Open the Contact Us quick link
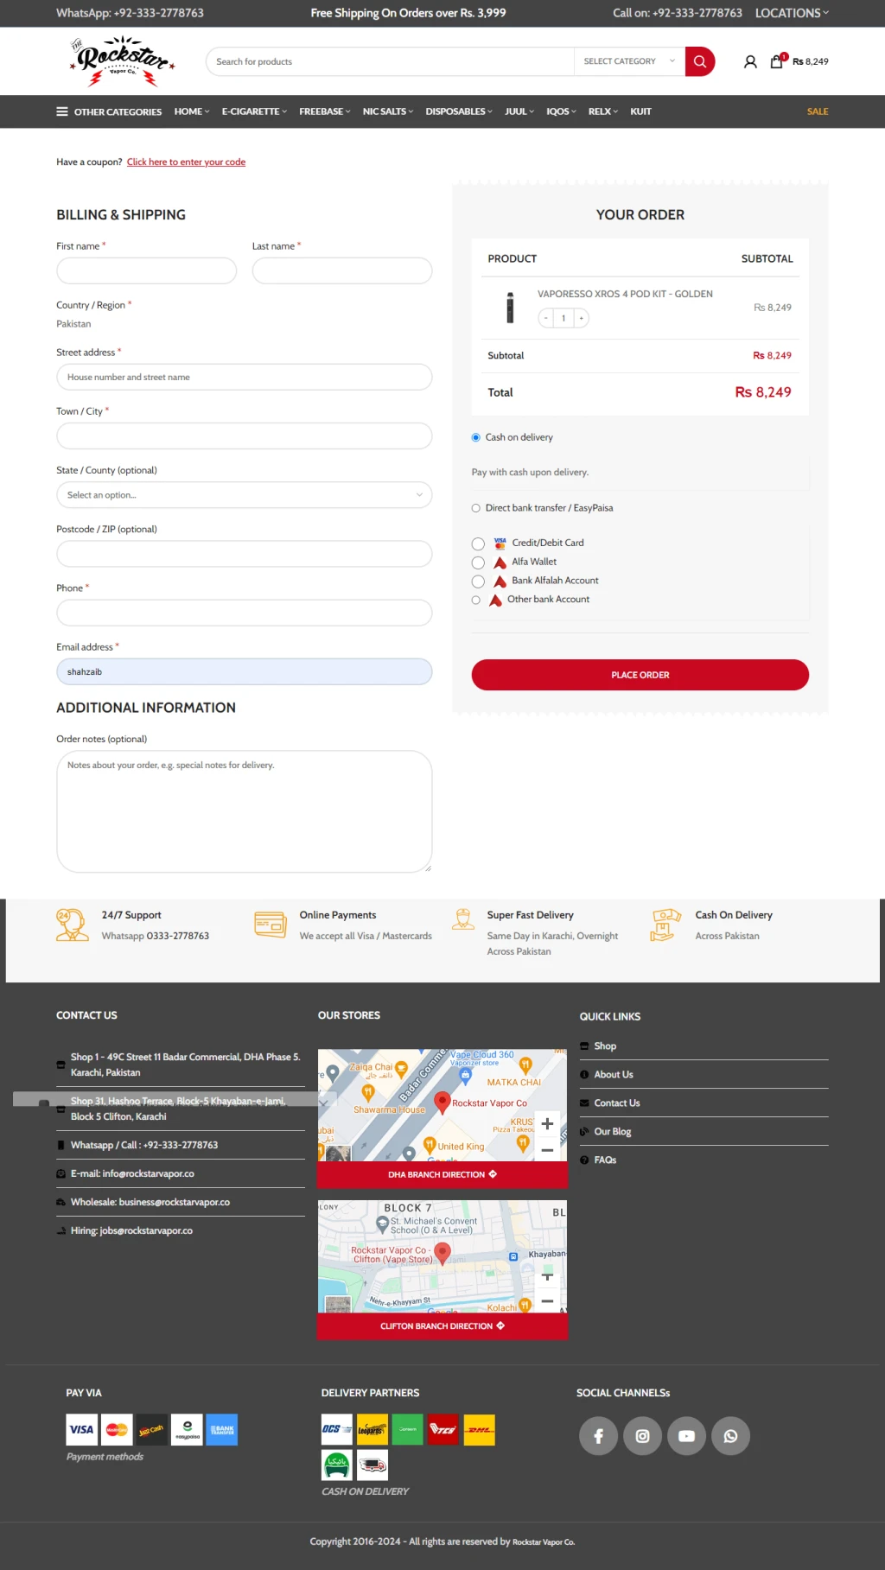 [x=617, y=1103]
